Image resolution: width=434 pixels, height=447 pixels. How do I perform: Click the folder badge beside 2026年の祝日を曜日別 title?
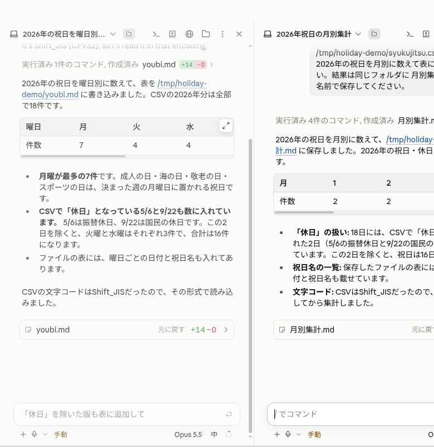pyautogui.click(x=129, y=34)
